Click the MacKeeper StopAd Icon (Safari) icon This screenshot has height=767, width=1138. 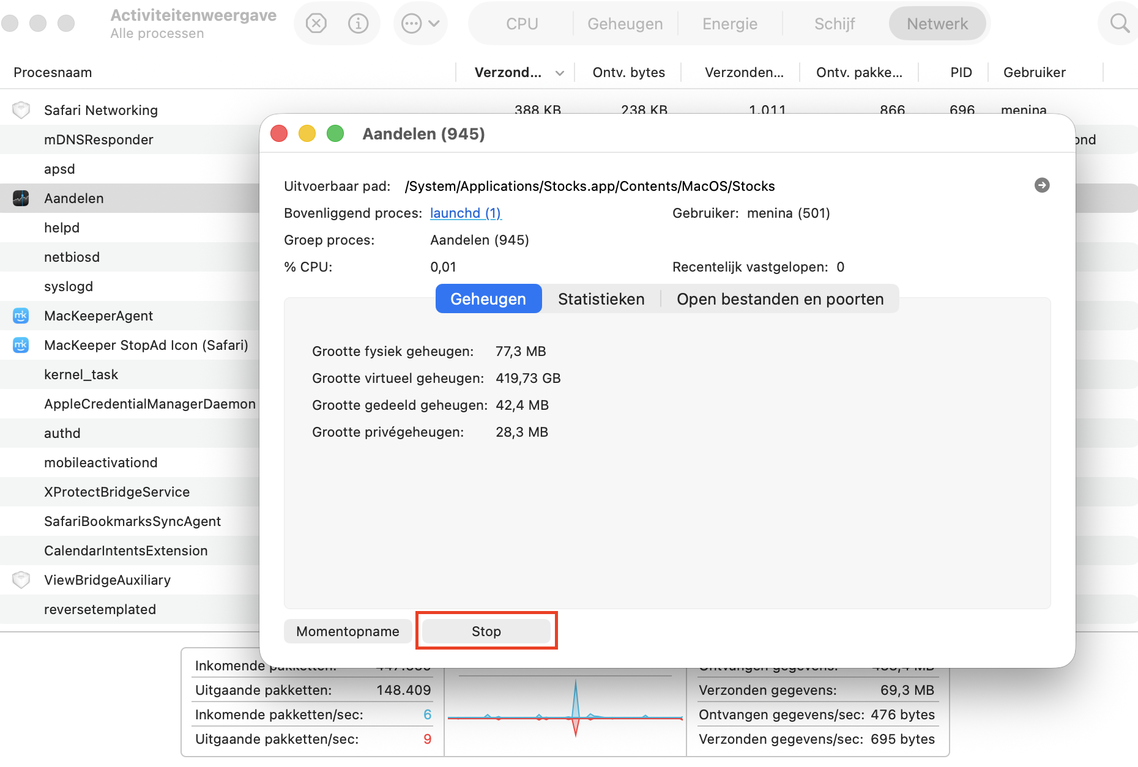point(21,345)
